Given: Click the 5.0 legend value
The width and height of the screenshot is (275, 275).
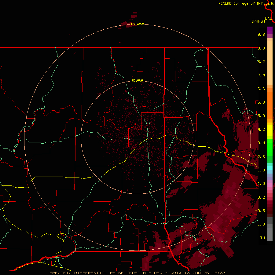Looking at the screenshot, I should pos(261,116).
